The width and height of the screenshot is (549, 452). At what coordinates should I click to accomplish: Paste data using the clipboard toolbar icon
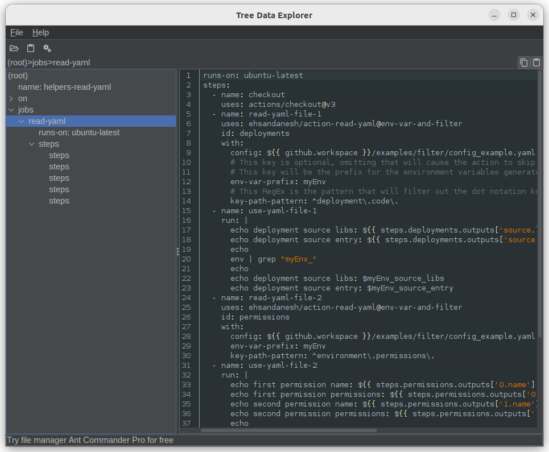click(x=30, y=48)
